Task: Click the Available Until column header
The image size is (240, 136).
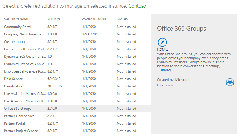Action: pyautogui.click(x=94, y=19)
